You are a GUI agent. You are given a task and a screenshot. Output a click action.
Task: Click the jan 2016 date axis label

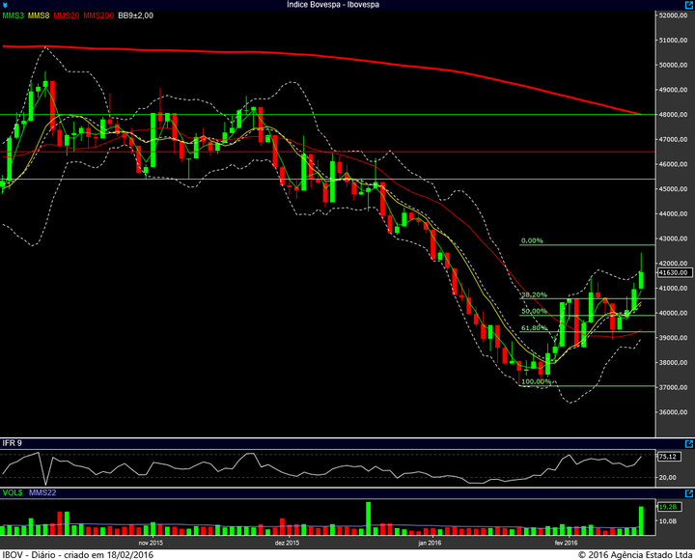click(430, 543)
